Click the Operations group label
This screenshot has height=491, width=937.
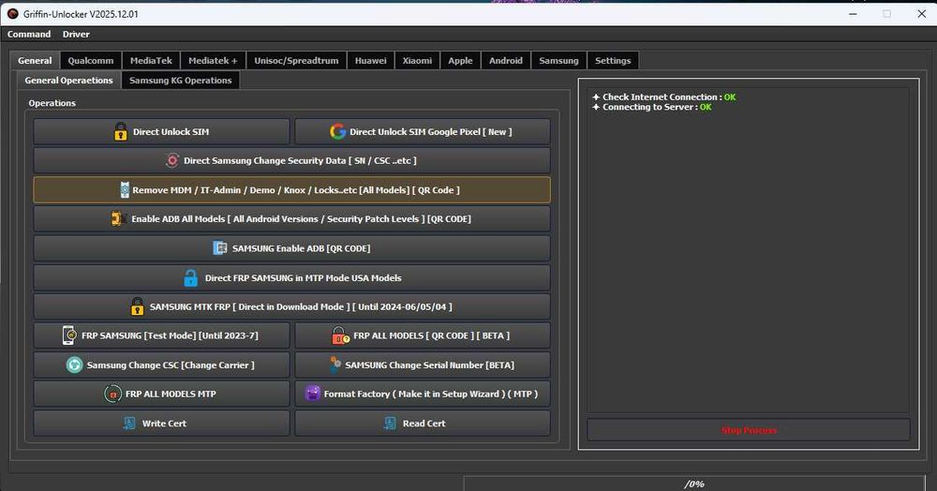tap(52, 103)
